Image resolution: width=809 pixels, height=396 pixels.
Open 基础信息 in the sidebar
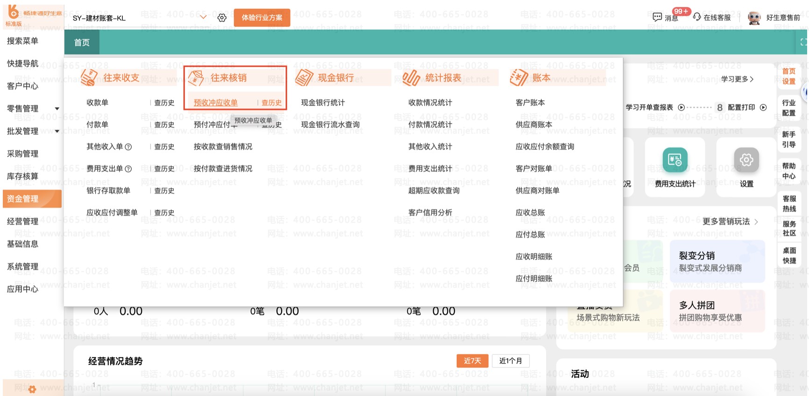(x=22, y=244)
